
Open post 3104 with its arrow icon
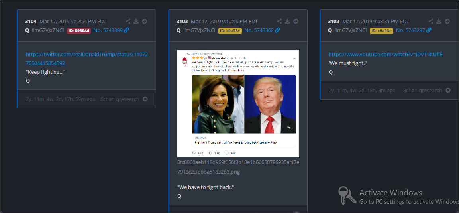pyautogui.click(x=144, y=21)
